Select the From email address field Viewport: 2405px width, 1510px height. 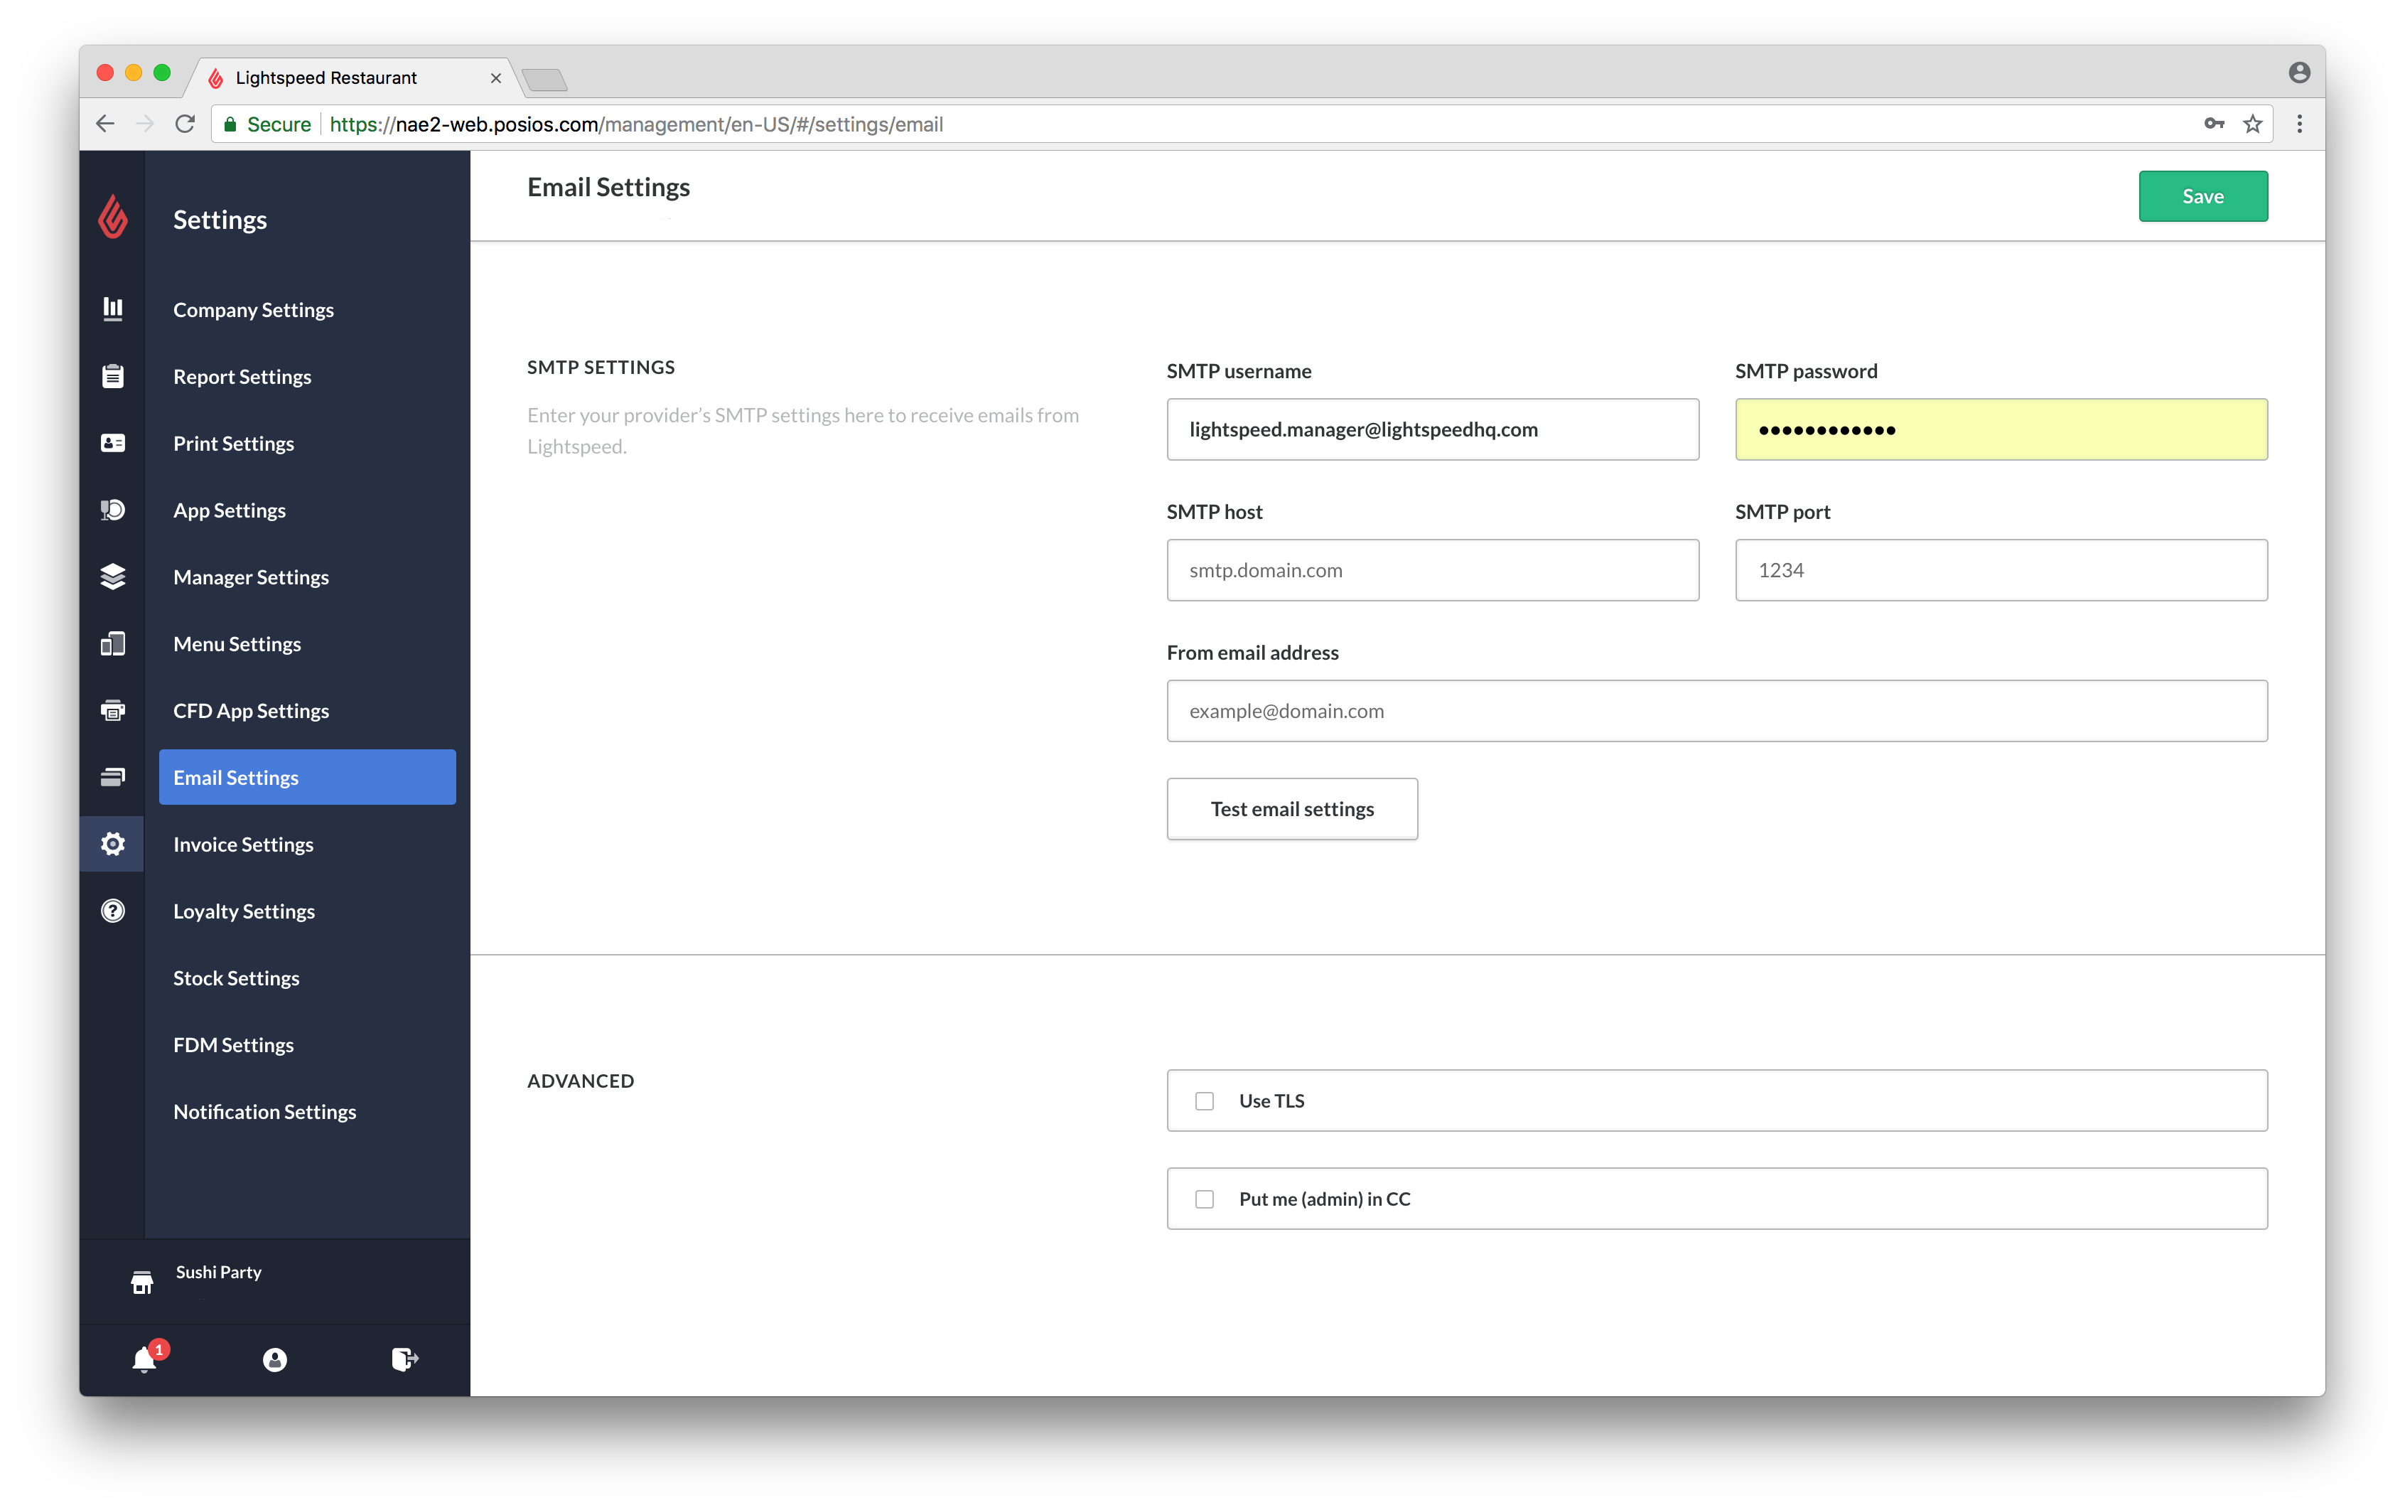(x=1716, y=708)
